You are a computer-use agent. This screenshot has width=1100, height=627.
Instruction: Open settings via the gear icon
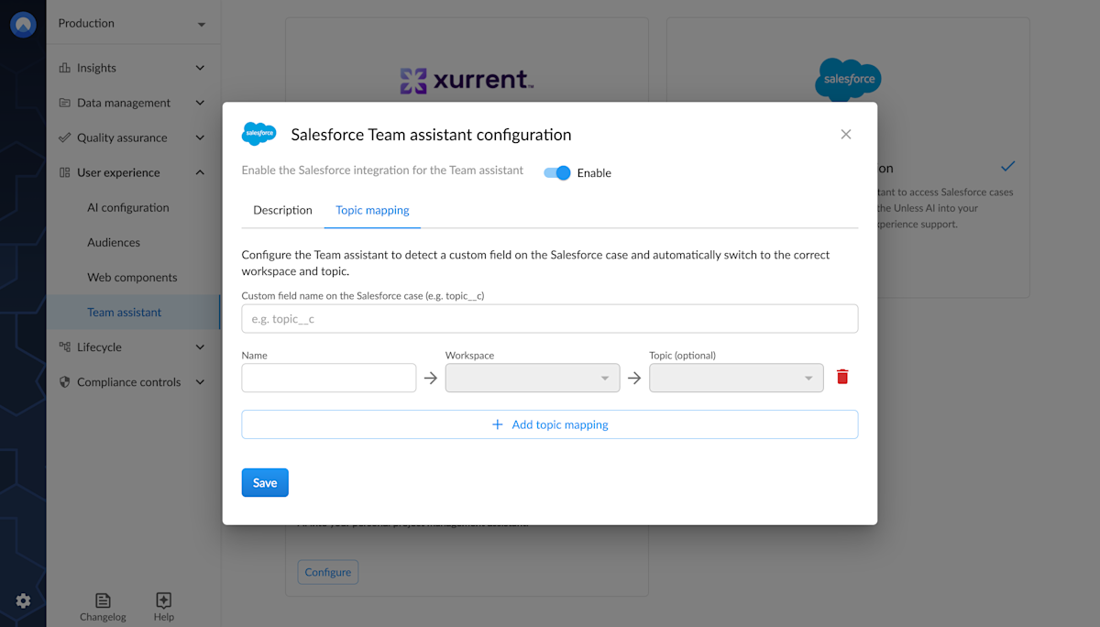[x=22, y=600]
